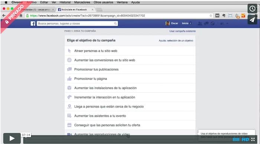Click the browser home icon
Screen dimensions: 260x144
click(x=21, y=16)
